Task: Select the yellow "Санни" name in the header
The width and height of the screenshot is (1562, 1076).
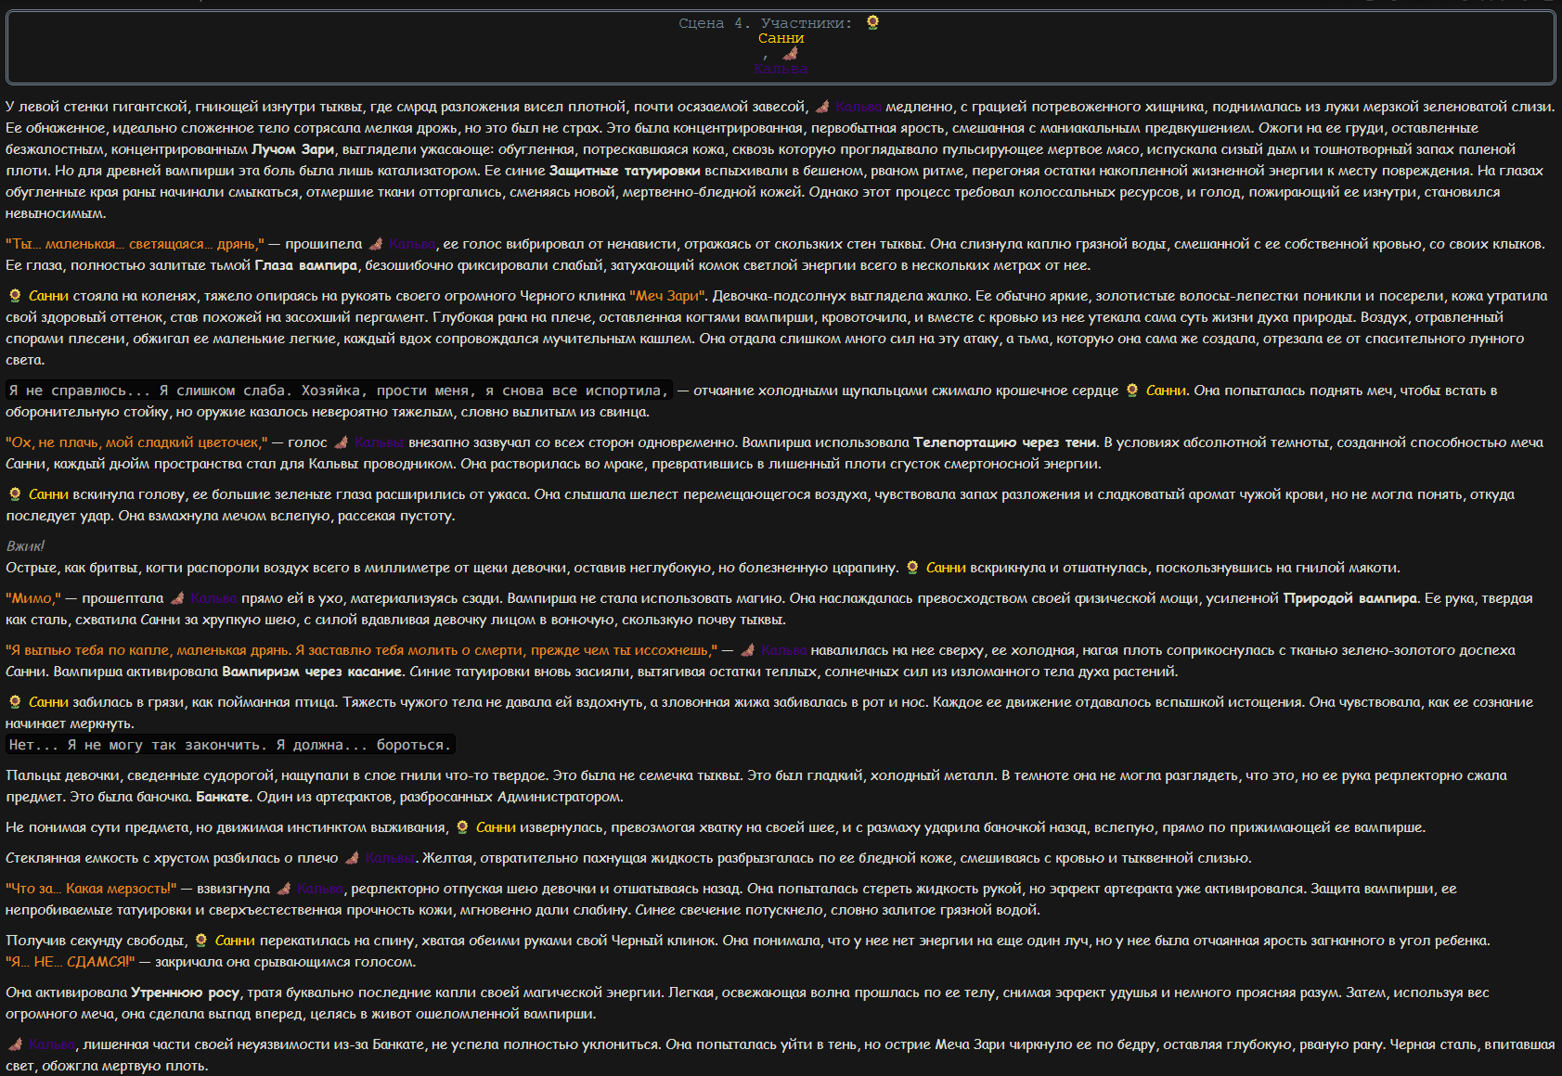Action: tap(781, 38)
